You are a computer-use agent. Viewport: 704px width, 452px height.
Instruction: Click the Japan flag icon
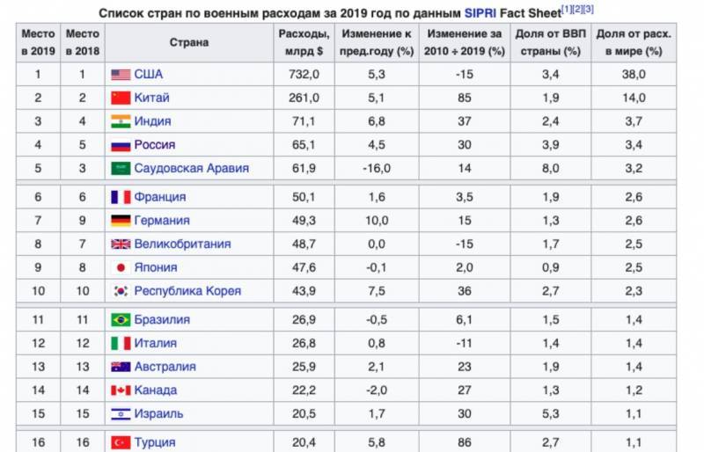pos(121,267)
